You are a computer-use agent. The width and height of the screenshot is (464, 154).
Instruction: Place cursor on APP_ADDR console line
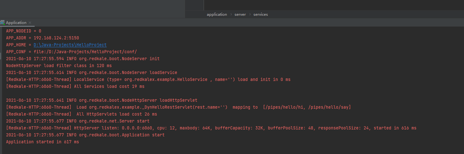(42, 38)
